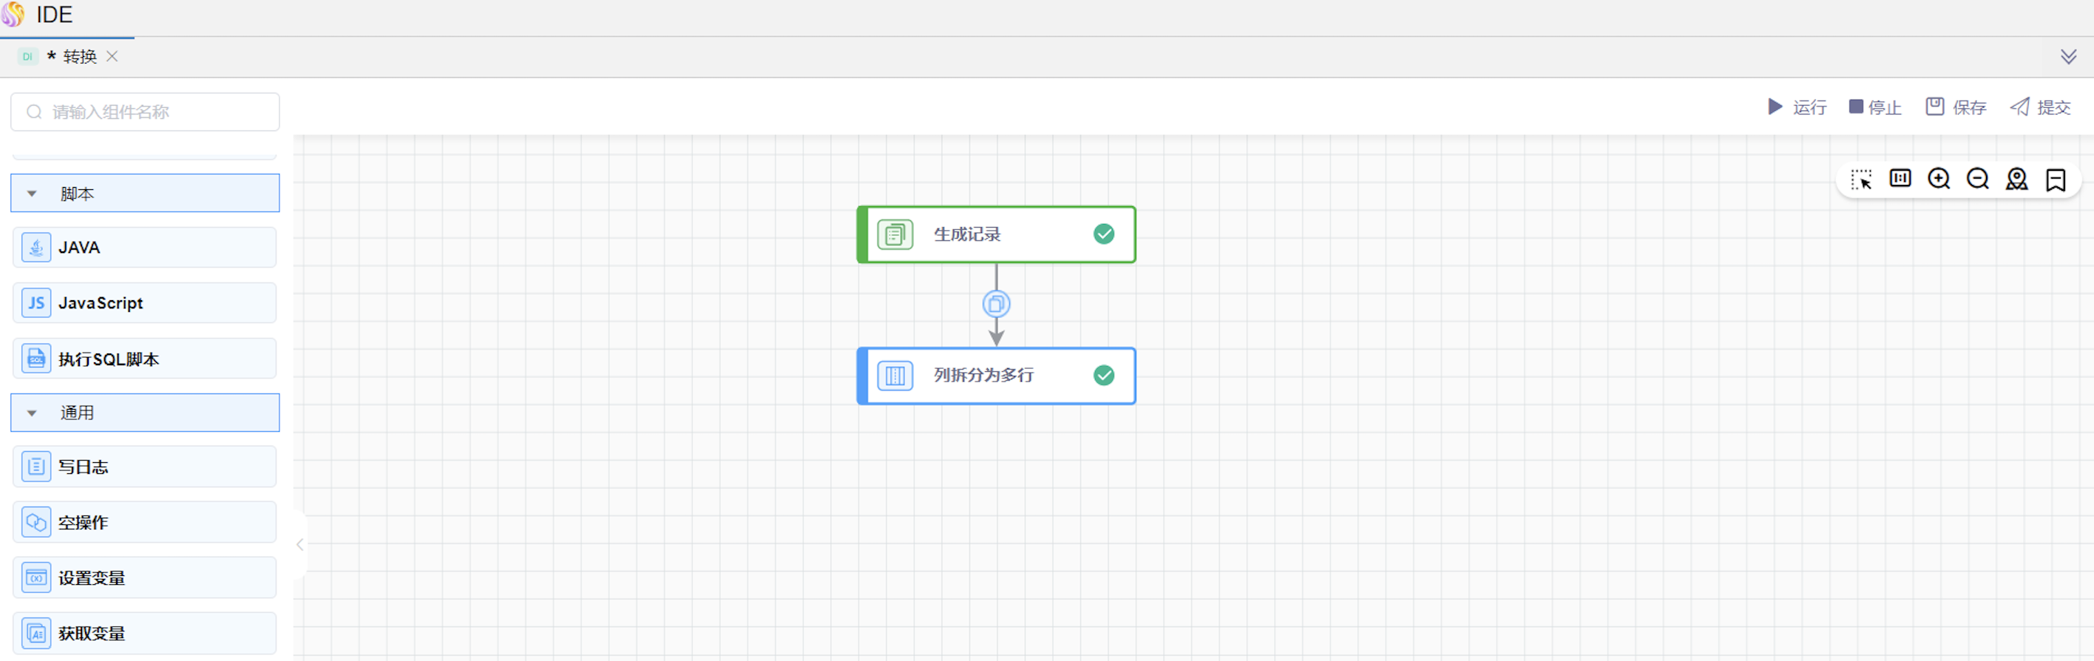Select the 列拆分为多行 node
Viewport: 2094px width, 661px height.
(x=996, y=376)
